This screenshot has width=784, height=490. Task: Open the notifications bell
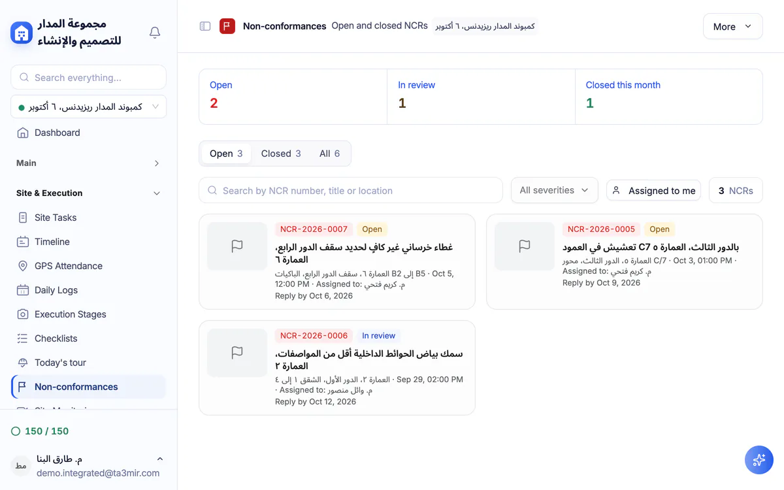click(x=155, y=33)
